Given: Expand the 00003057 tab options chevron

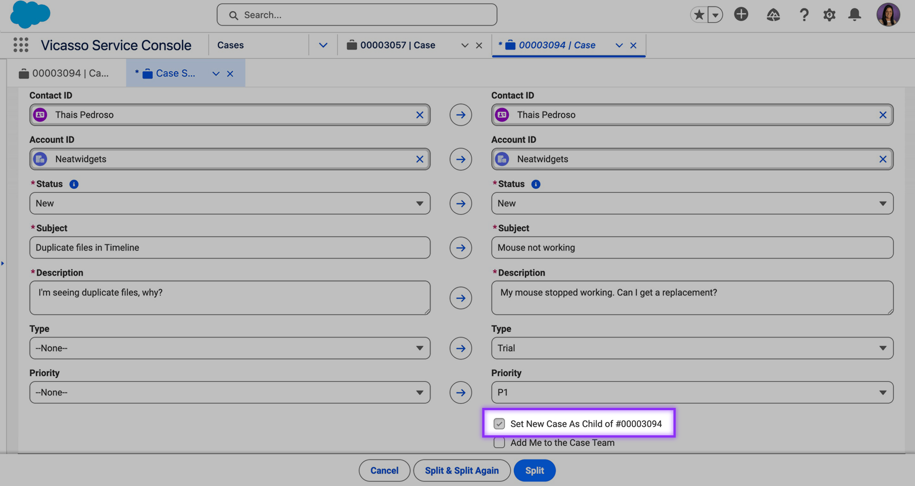Looking at the screenshot, I should tap(465, 45).
